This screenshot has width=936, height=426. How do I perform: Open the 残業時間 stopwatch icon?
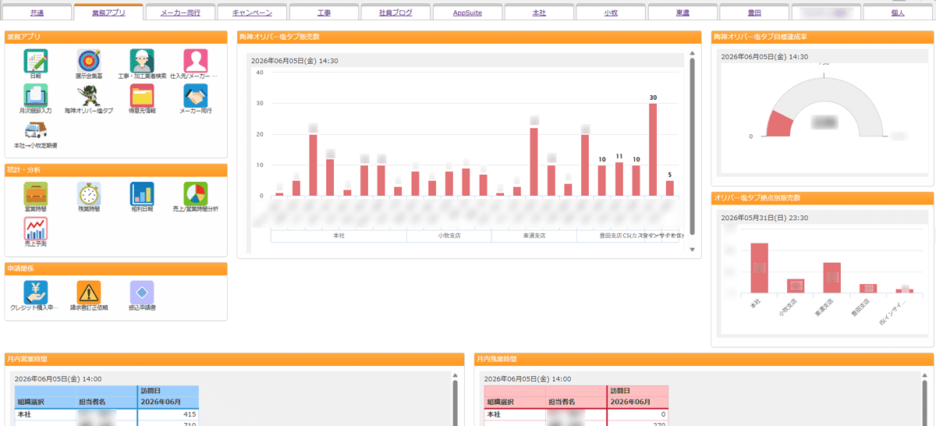click(89, 193)
